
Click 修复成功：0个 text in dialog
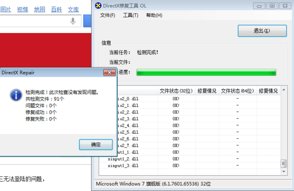click(41, 112)
